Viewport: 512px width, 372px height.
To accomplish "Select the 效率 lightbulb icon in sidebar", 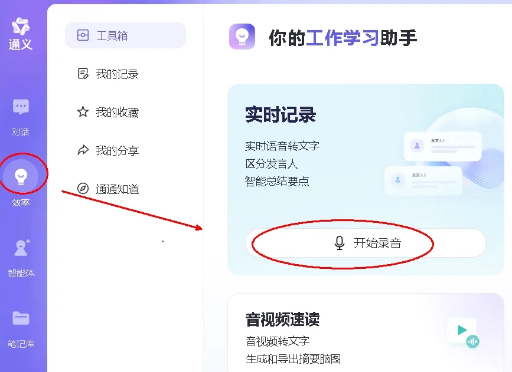I will [x=21, y=176].
